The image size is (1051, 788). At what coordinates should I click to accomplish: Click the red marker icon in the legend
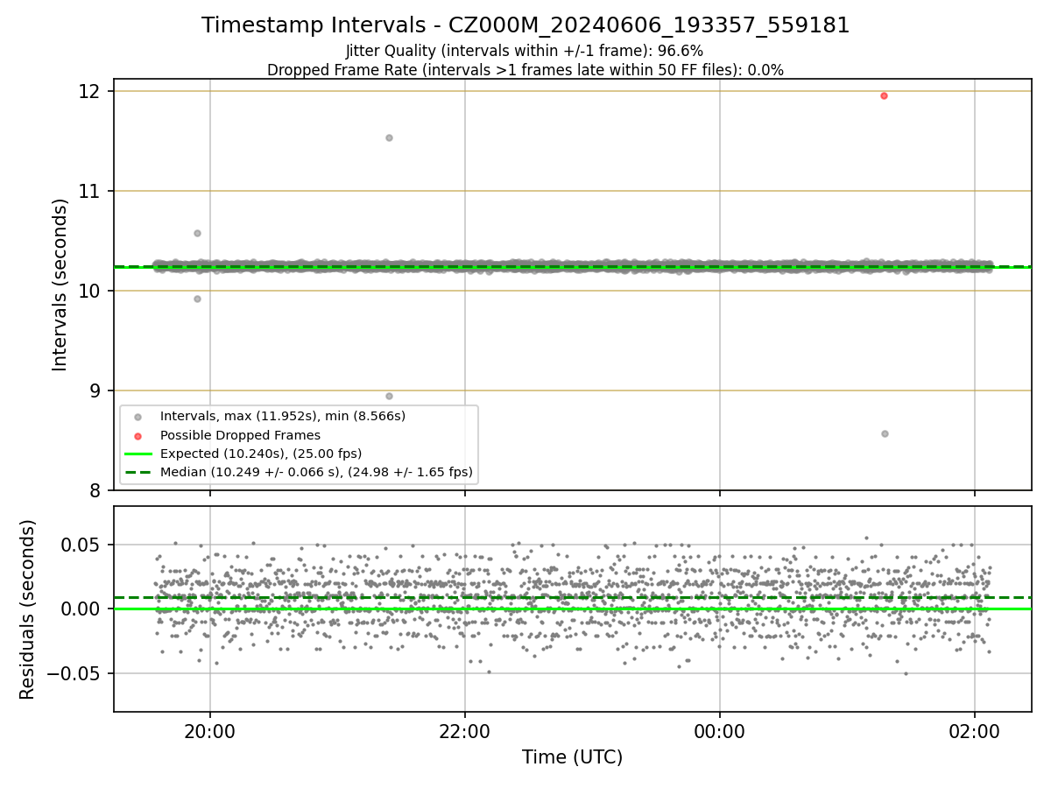138,435
